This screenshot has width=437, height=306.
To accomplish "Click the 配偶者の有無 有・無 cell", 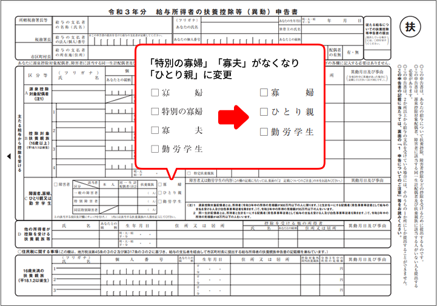I will coord(352,52).
